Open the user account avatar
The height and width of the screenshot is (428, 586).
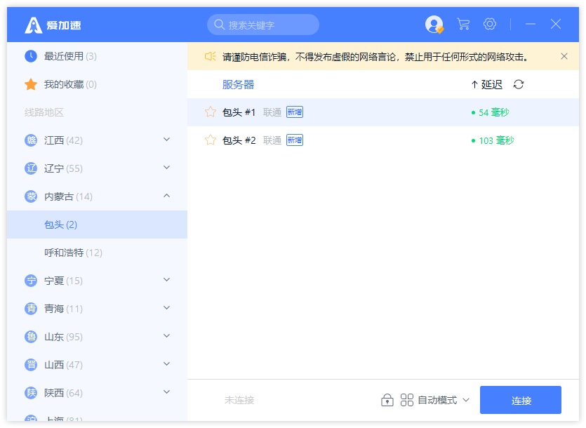pos(434,25)
